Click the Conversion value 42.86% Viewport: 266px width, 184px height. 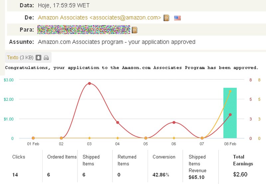(x=161, y=175)
